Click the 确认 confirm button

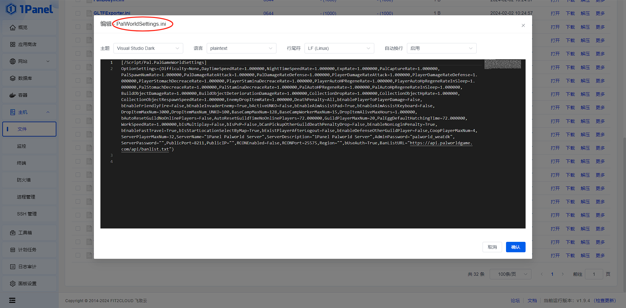tap(516, 247)
